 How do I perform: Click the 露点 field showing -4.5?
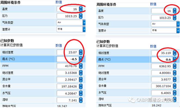point(68,59)
